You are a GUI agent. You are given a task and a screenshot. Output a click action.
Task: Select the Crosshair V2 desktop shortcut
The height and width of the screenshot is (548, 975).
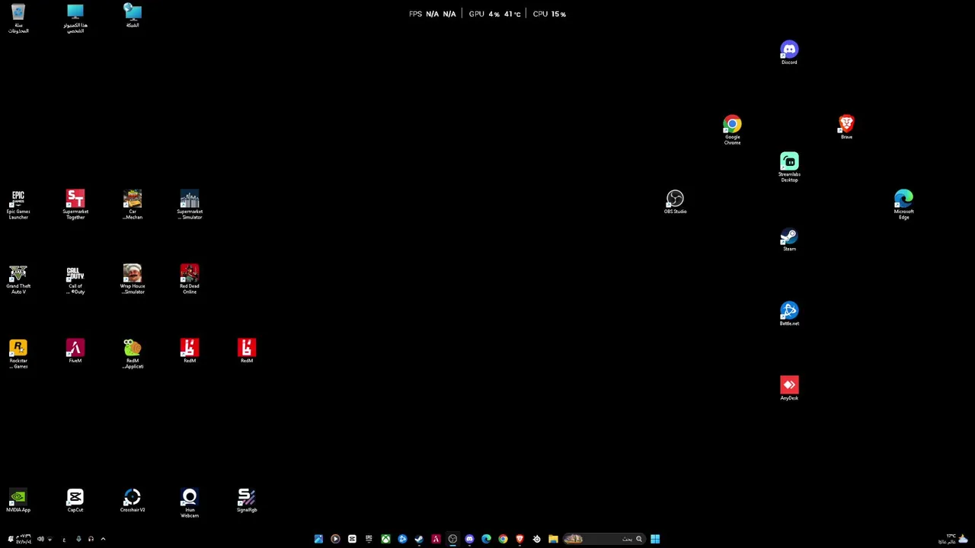[133, 500]
